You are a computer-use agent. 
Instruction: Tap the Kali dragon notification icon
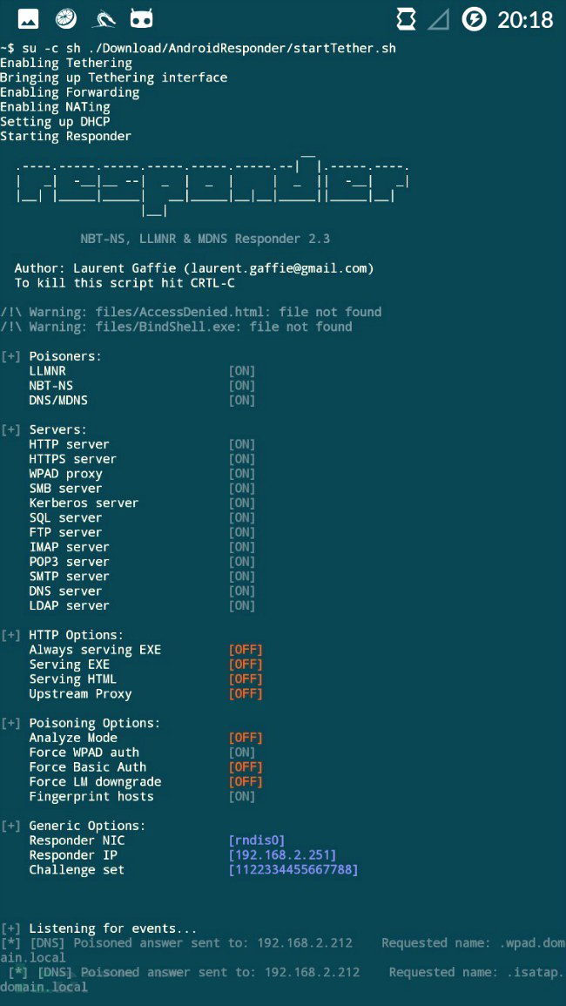point(104,20)
